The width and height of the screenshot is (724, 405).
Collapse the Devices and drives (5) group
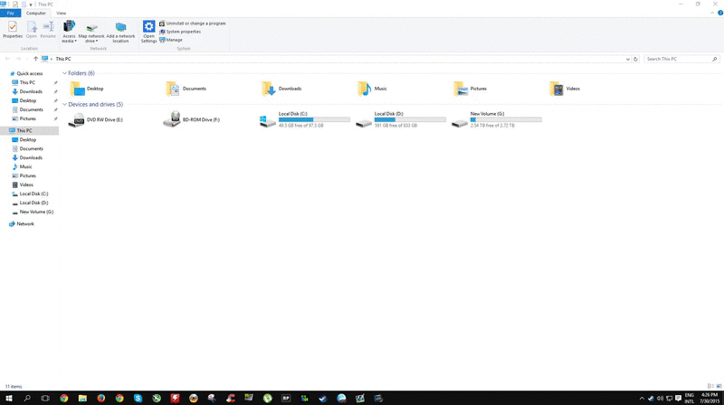click(x=64, y=104)
